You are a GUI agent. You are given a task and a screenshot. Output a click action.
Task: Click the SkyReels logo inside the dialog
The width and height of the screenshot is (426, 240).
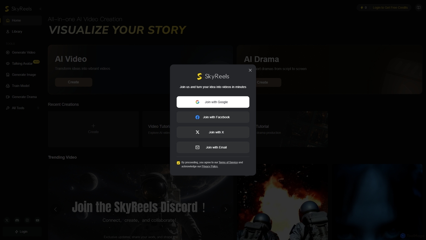[x=213, y=76]
